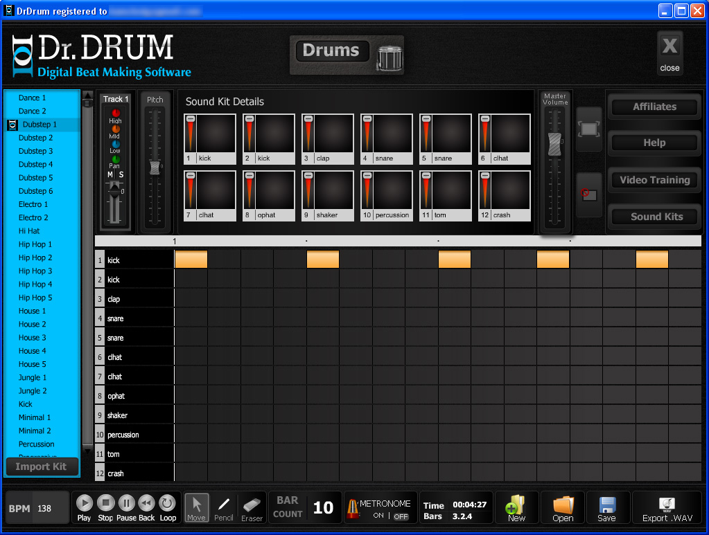Adjust the Track 1 volume fader
The image size is (709, 535).
[115, 191]
